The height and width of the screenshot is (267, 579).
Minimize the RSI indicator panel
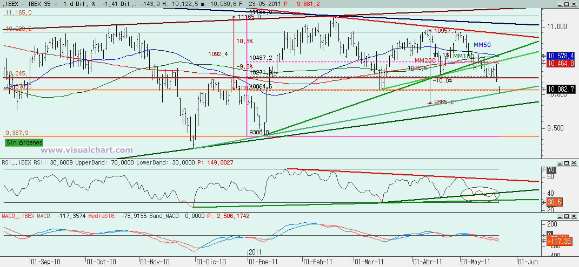tap(560, 162)
